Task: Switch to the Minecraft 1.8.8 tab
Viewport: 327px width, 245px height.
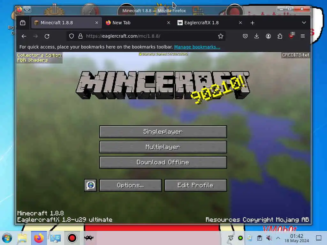Action: pyautogui.click(x=66, y=23)
